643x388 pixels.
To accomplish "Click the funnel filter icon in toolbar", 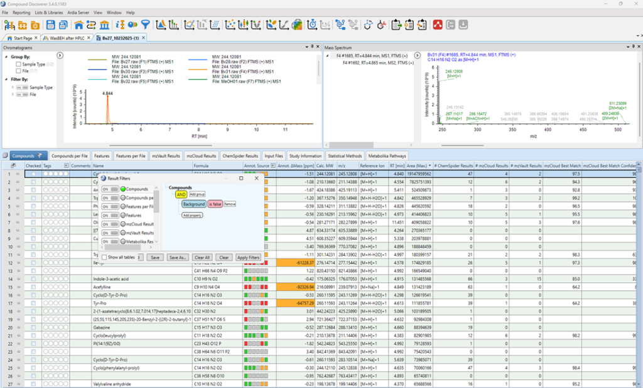I will (x=145, y=25).
